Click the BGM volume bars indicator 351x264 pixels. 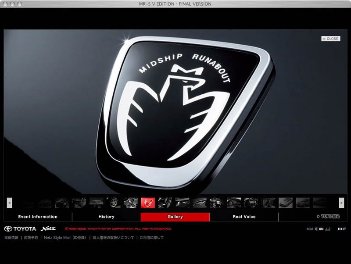(x=328, y=229)
